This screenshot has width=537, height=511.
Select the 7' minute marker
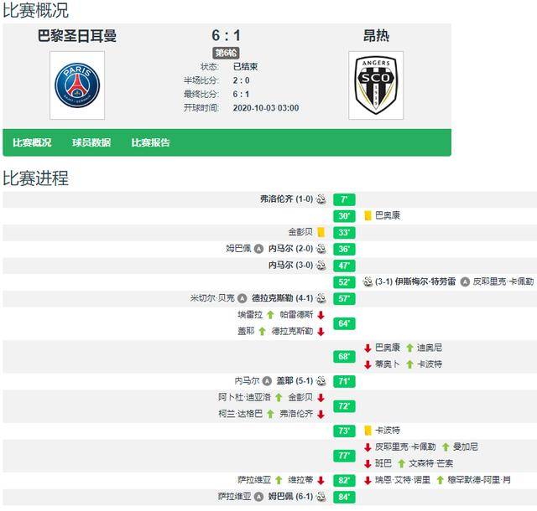point(344,199)
